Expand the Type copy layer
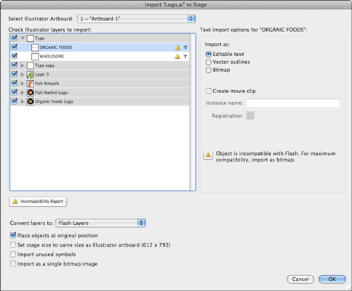 pyautogui.click(x=23, y=65)
